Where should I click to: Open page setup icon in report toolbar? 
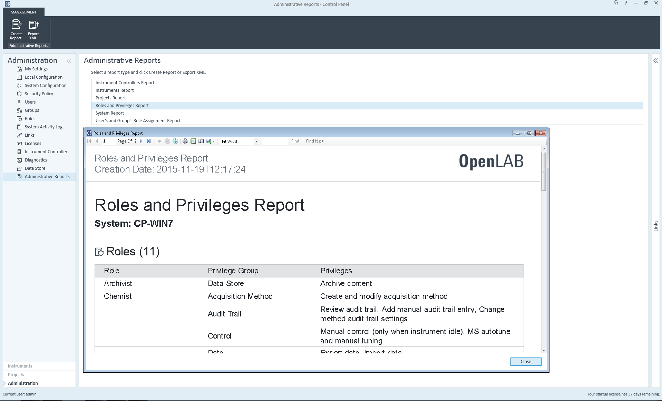click(x=201, y=141)
